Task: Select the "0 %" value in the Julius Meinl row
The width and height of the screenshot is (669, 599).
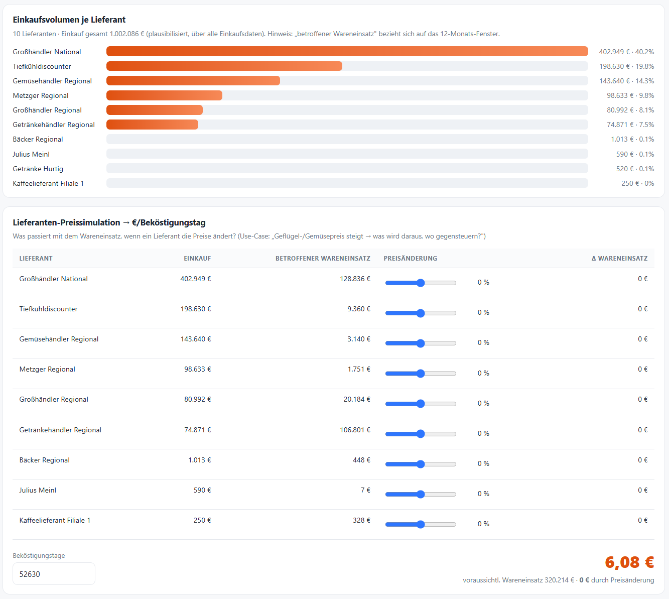Action: point(483,494)
